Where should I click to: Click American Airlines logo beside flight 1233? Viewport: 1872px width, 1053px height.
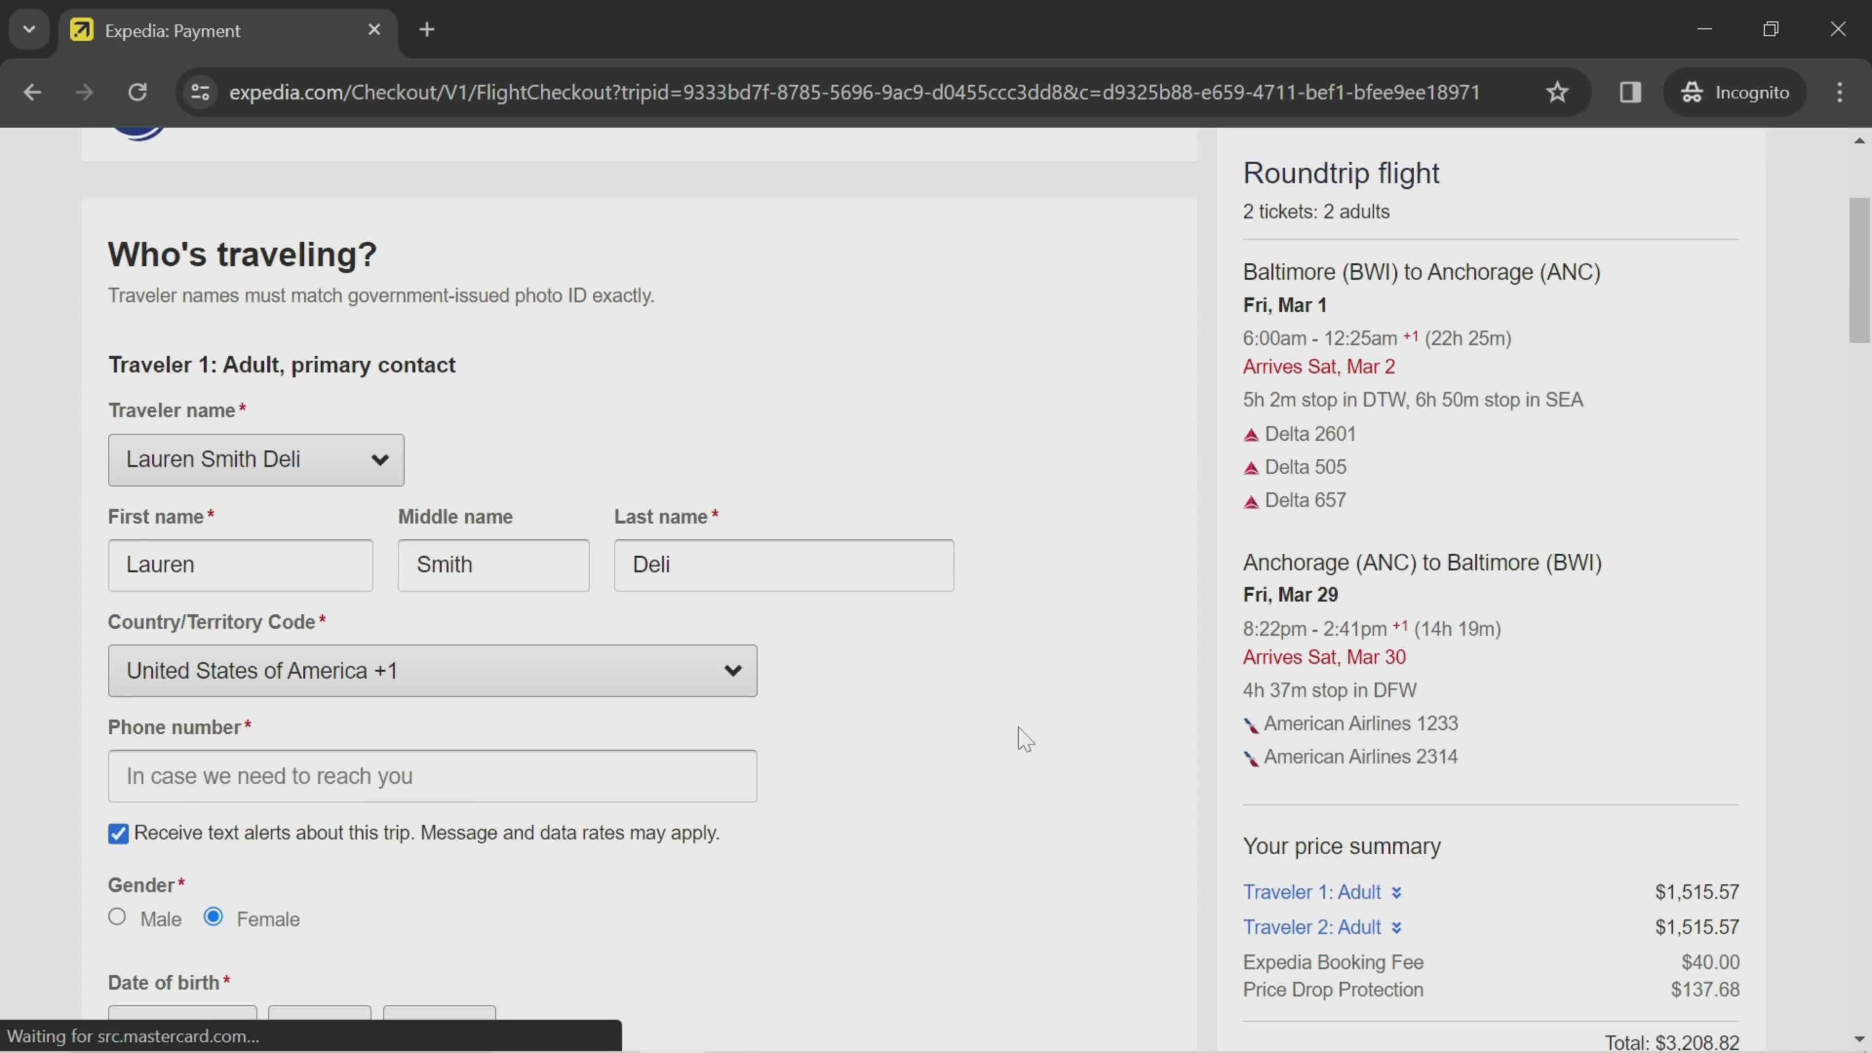pyautogui.click(x=1250, y=725)
